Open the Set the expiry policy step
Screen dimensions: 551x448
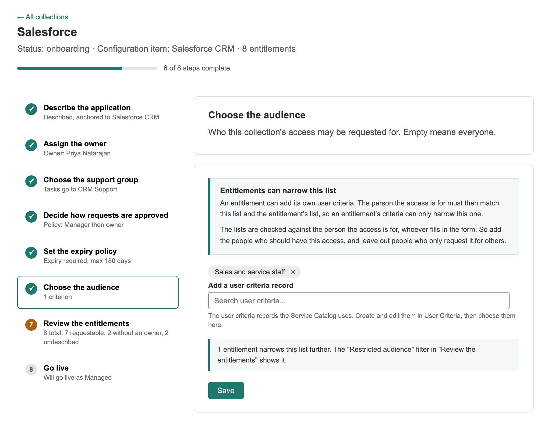(98, 256)
